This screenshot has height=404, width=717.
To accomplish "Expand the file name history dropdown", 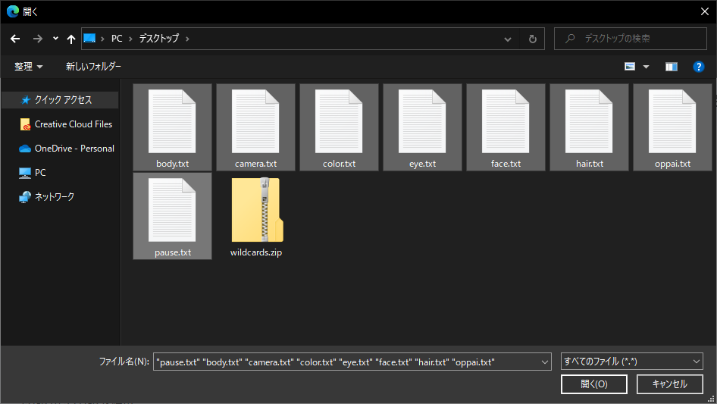I will point(545,362).
